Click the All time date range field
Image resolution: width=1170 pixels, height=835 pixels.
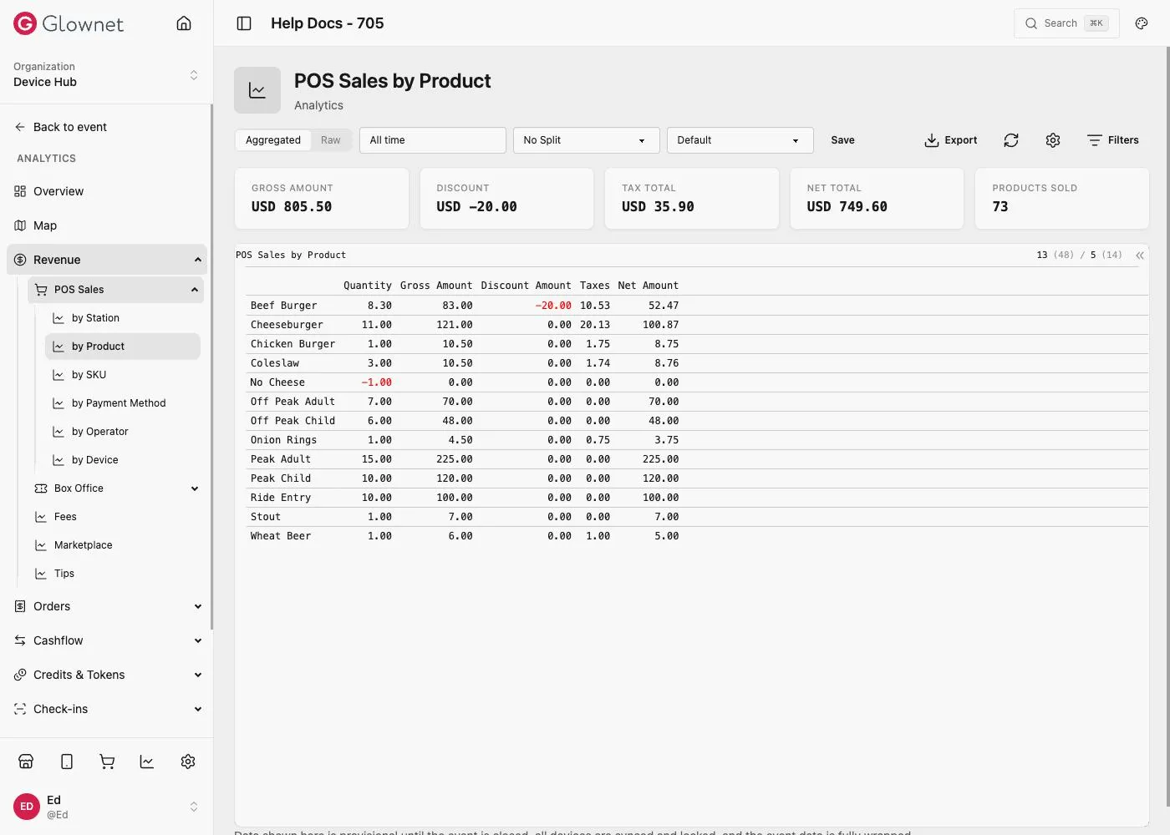(x=433, y=140)
